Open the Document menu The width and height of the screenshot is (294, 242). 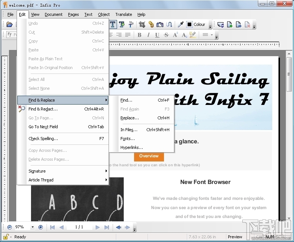point(54,14)
